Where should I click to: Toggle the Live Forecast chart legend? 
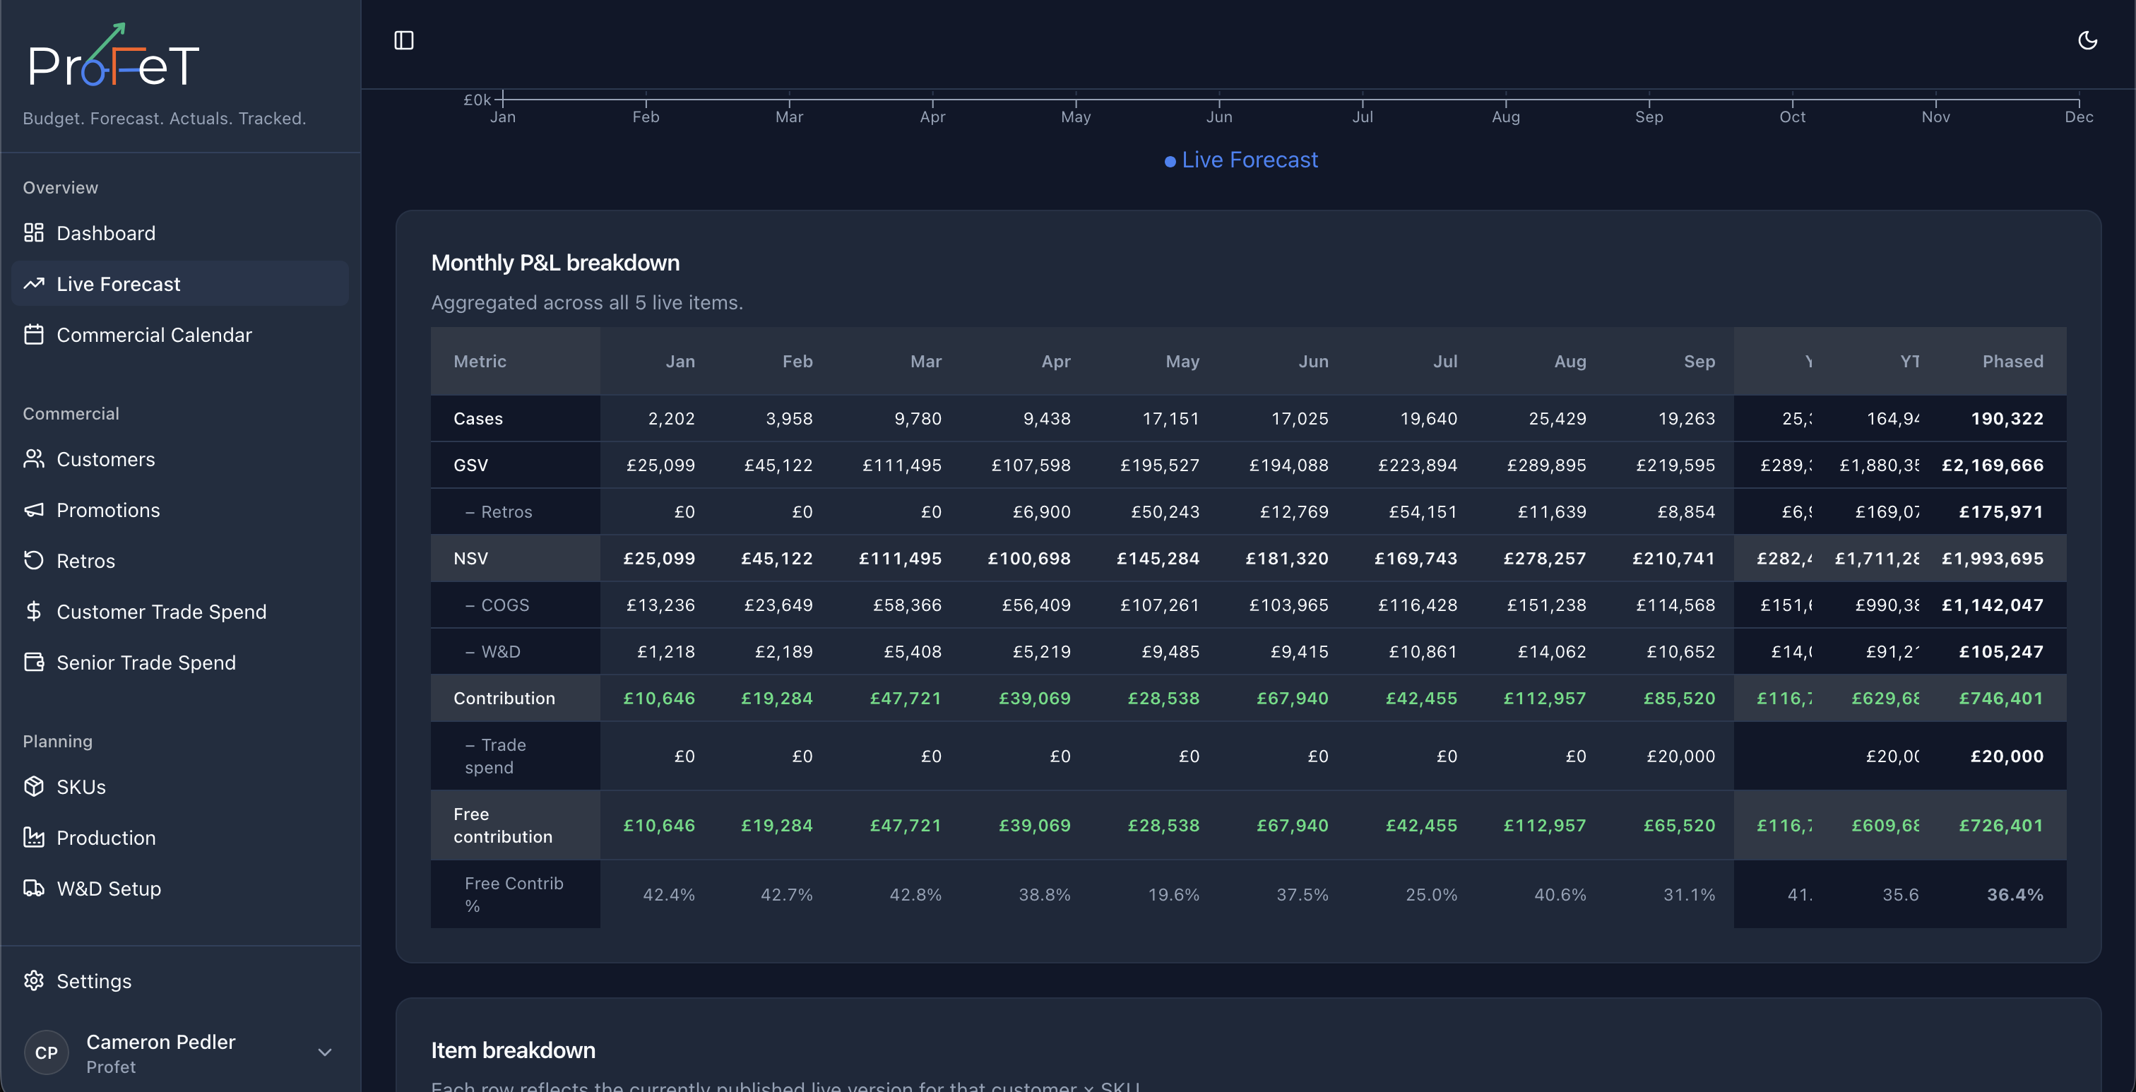point(1240,159)
